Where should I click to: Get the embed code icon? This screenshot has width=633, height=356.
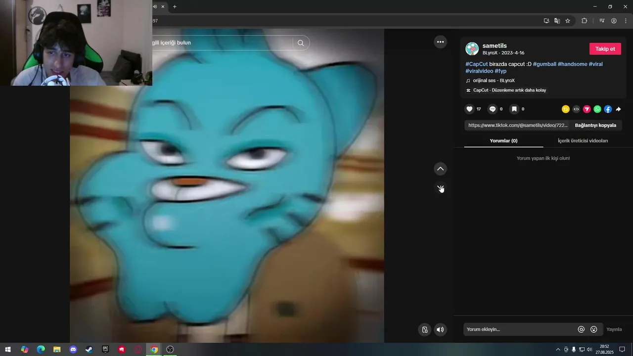pos(576,109)
